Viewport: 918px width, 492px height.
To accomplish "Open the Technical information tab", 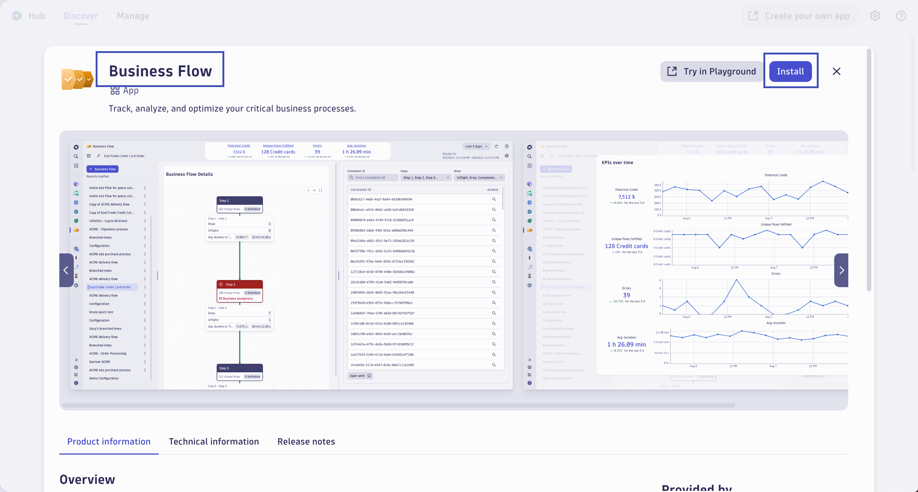I will pyautogui.click(x=214, y=442).
